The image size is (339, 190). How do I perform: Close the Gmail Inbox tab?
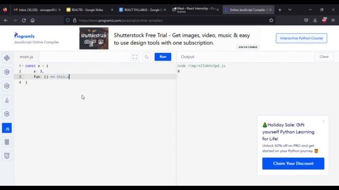click(59, 10)
